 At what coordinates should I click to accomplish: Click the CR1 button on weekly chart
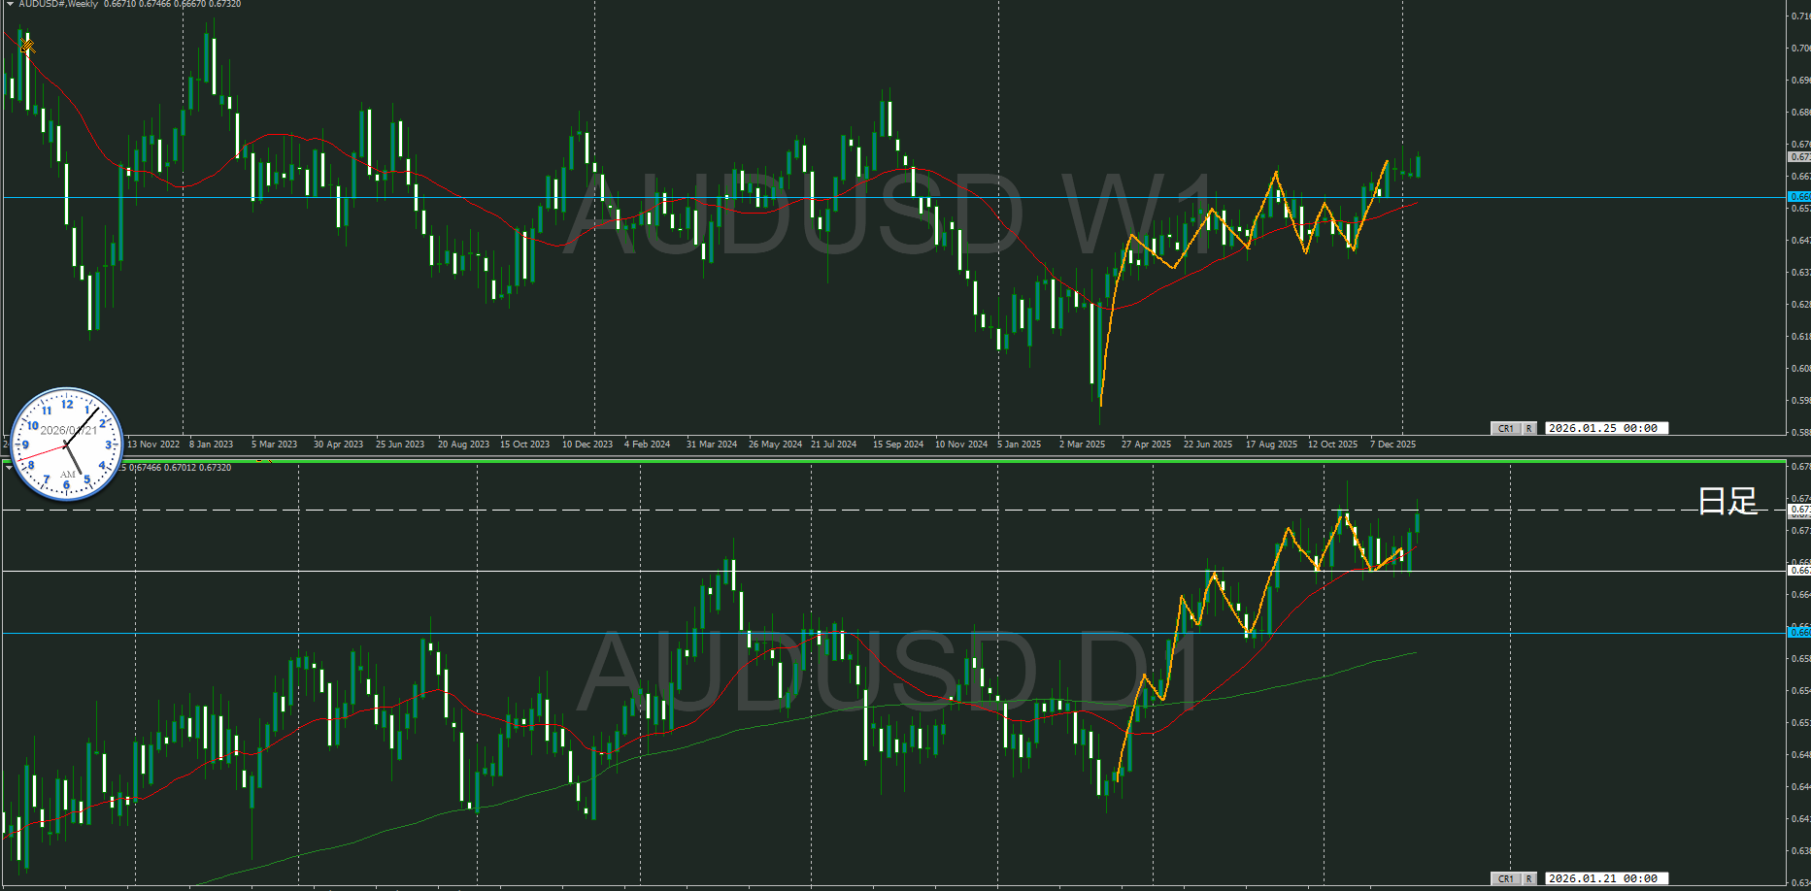(1505, 428)
